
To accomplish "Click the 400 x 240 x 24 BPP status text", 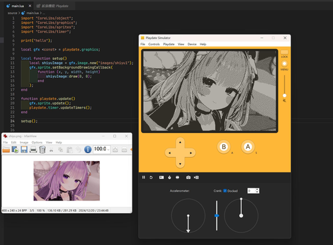I will coord(15,210).
